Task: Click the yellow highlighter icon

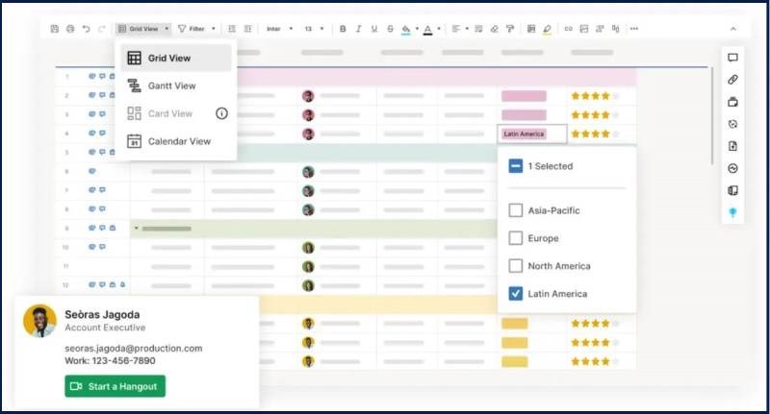Action: coord(547,30)
